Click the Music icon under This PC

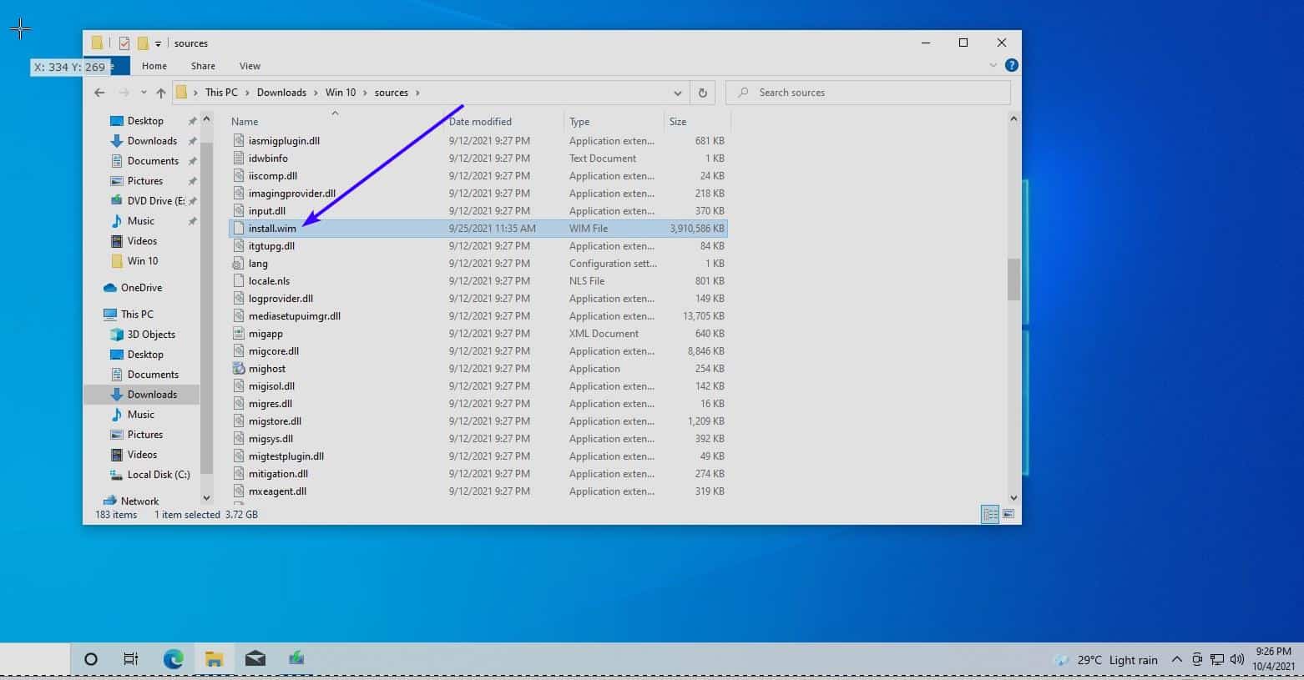point(117,415)
